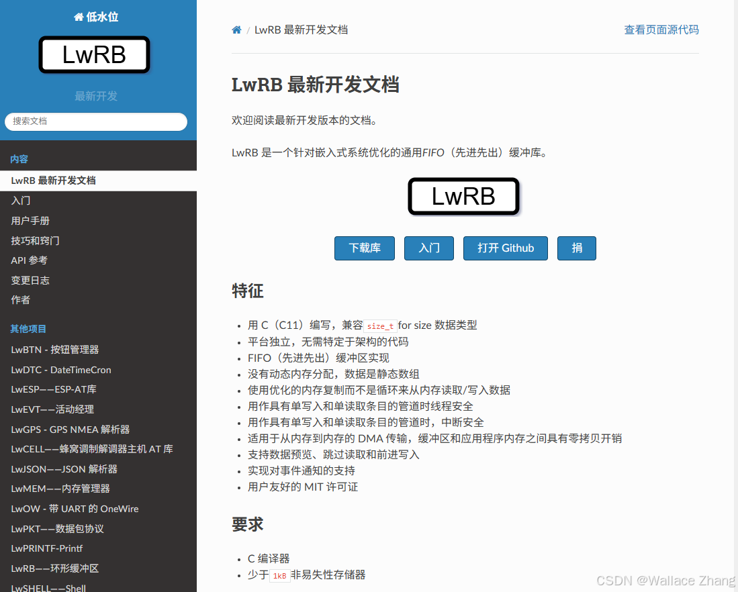Click the LwRB logo in the sidebar

pos(94,54)
